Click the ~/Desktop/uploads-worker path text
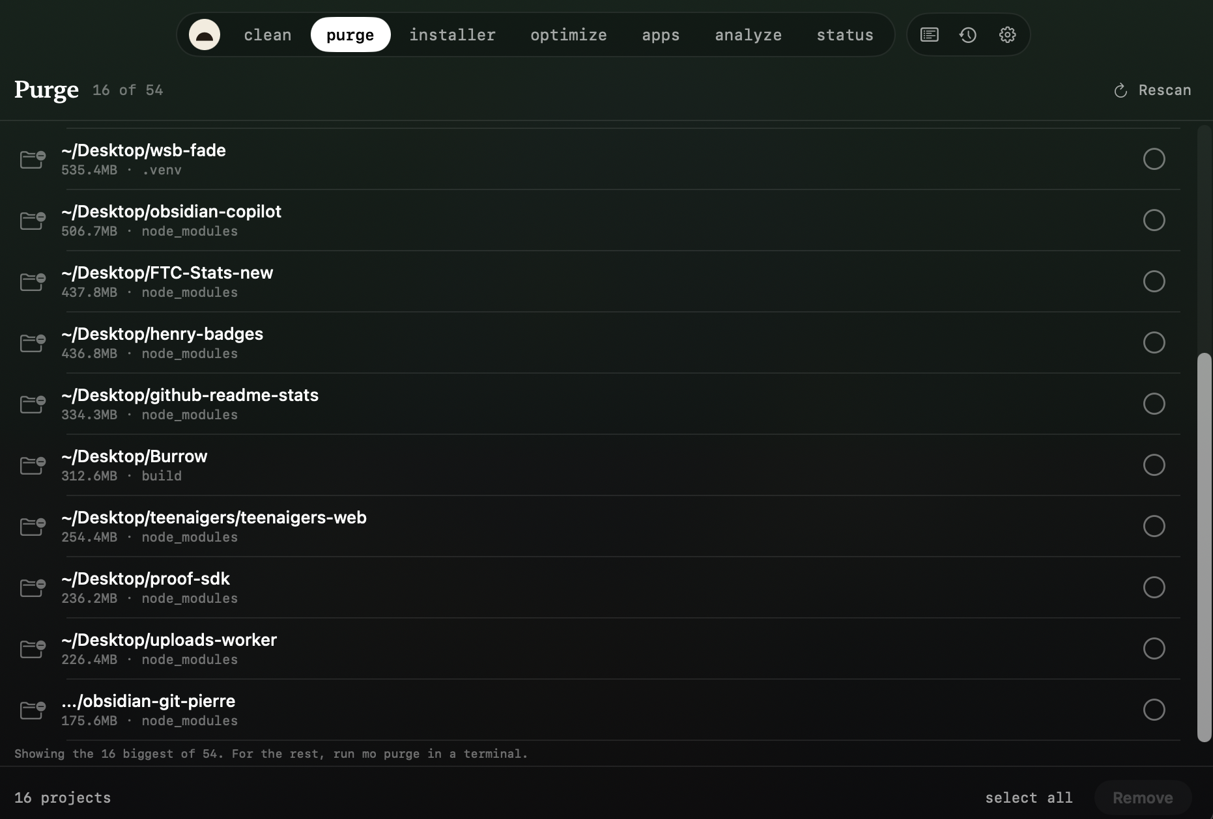Image resolution: width=1213 pixels, height=819 pixels. click(169, 640)
